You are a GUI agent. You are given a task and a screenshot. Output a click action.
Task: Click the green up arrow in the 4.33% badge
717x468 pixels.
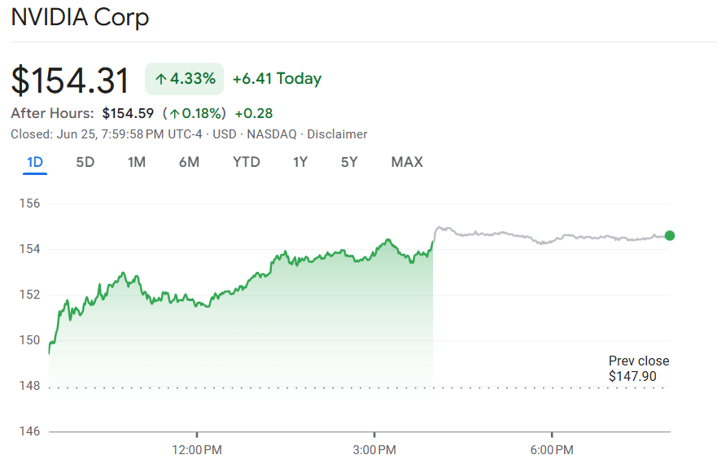coord(161,79)
